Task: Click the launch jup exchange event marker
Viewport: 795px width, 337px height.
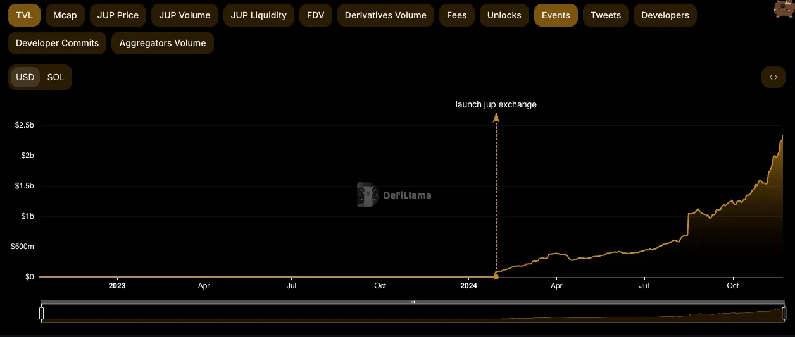Action: pos(496,118)
